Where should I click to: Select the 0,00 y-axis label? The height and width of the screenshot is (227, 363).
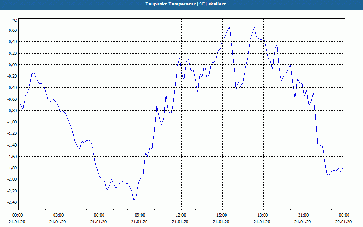point(13,64)
